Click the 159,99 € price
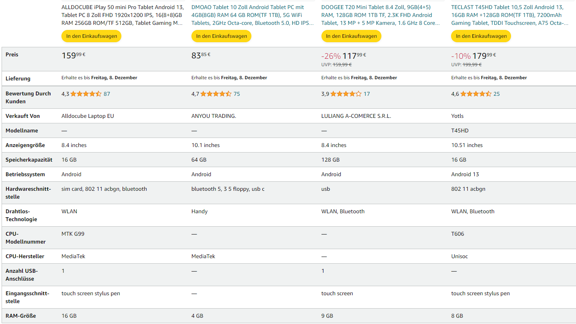 point(73,56)
